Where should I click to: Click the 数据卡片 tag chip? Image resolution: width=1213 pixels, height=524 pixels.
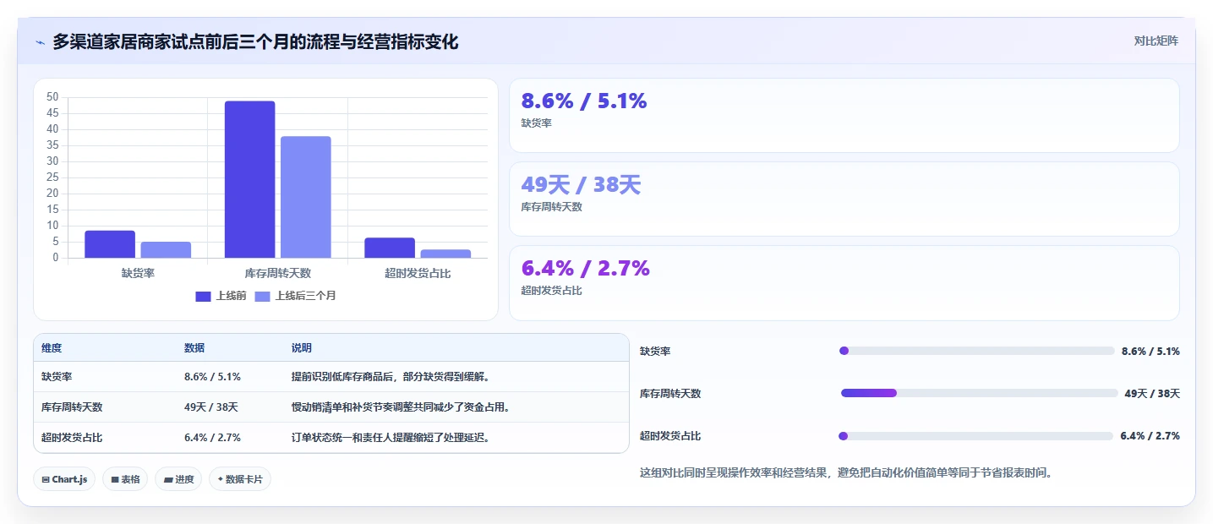pos(240,479)
